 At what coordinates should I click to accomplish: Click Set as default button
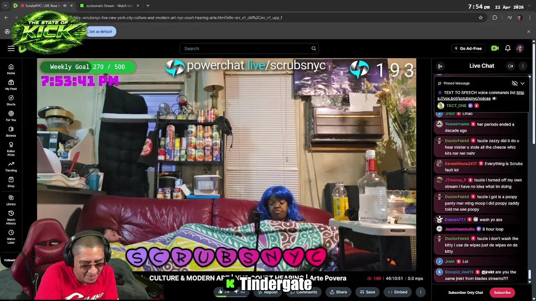tap(100, 31)
